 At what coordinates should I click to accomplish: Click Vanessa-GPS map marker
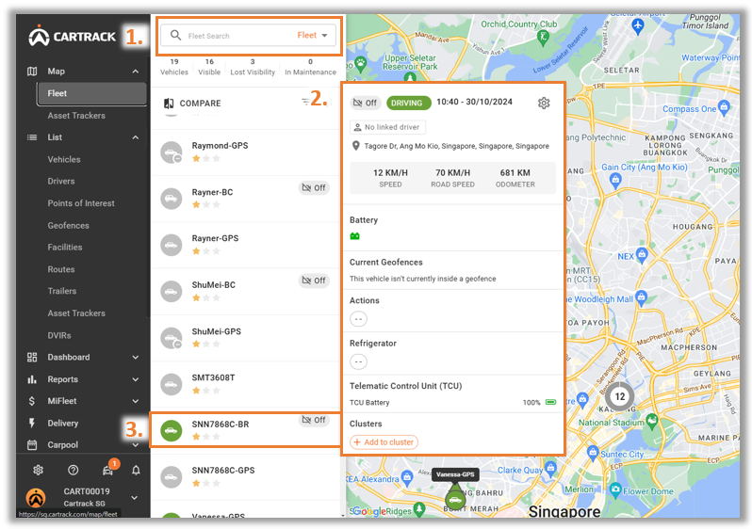tap(455, 499)
